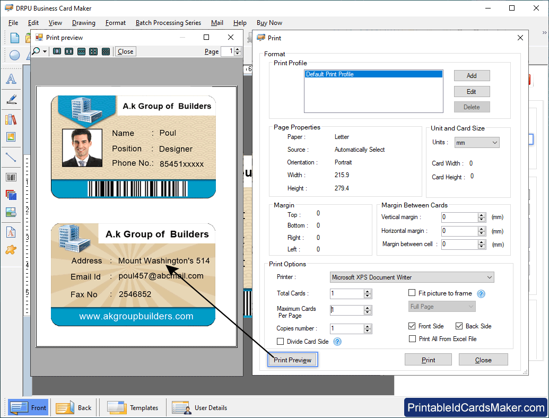The image size is (549, 418).
Task: Enable Print All From Excel File
Action: (413, 338)
